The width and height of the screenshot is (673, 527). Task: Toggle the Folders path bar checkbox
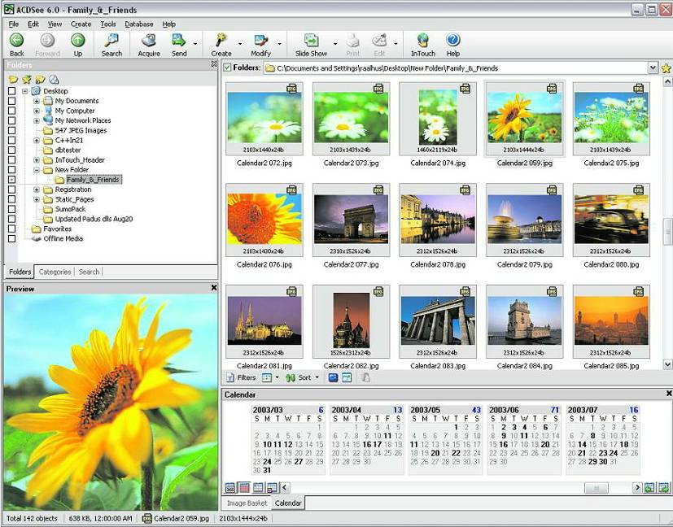[228, 68]
